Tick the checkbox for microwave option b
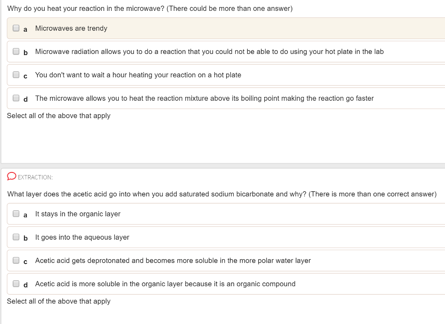Image resolution: width=445 pixels, height=324 pixels. (x=16, y=52)
